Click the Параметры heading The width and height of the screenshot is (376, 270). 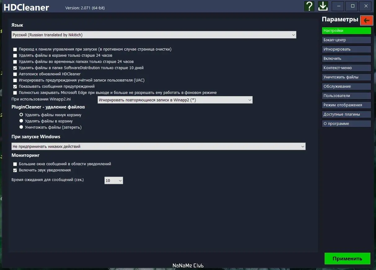(x=340, y=19)
